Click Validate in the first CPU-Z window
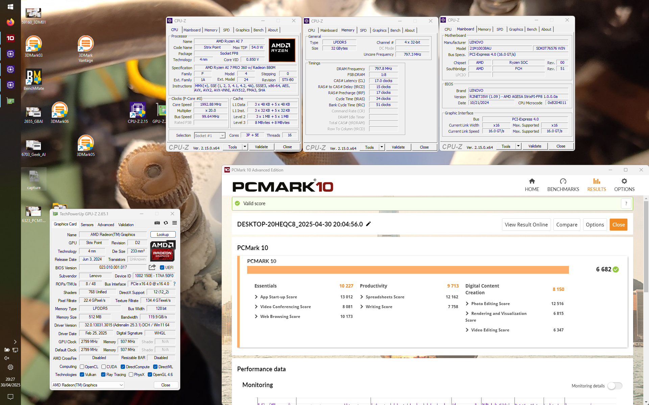The width and height of the screenshot is (649, 405). coord(261,147)
